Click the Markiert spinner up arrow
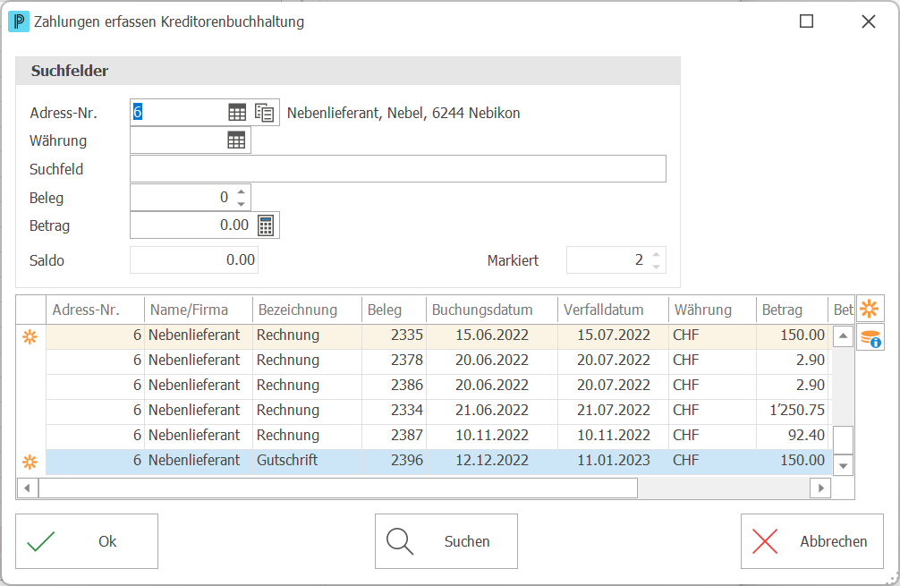The width and height of the screenshot is (900, 586). pos(656,254)
